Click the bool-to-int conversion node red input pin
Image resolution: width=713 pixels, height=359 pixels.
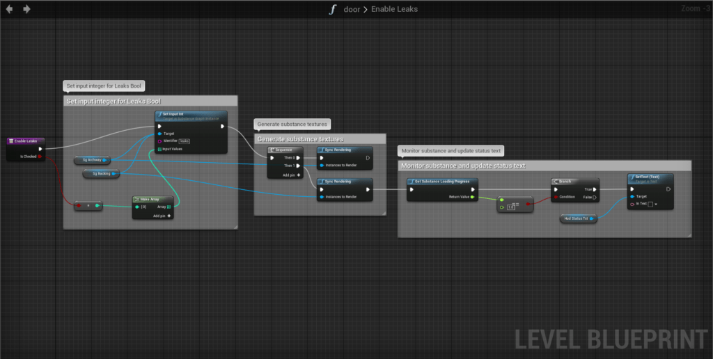(79, 206)
